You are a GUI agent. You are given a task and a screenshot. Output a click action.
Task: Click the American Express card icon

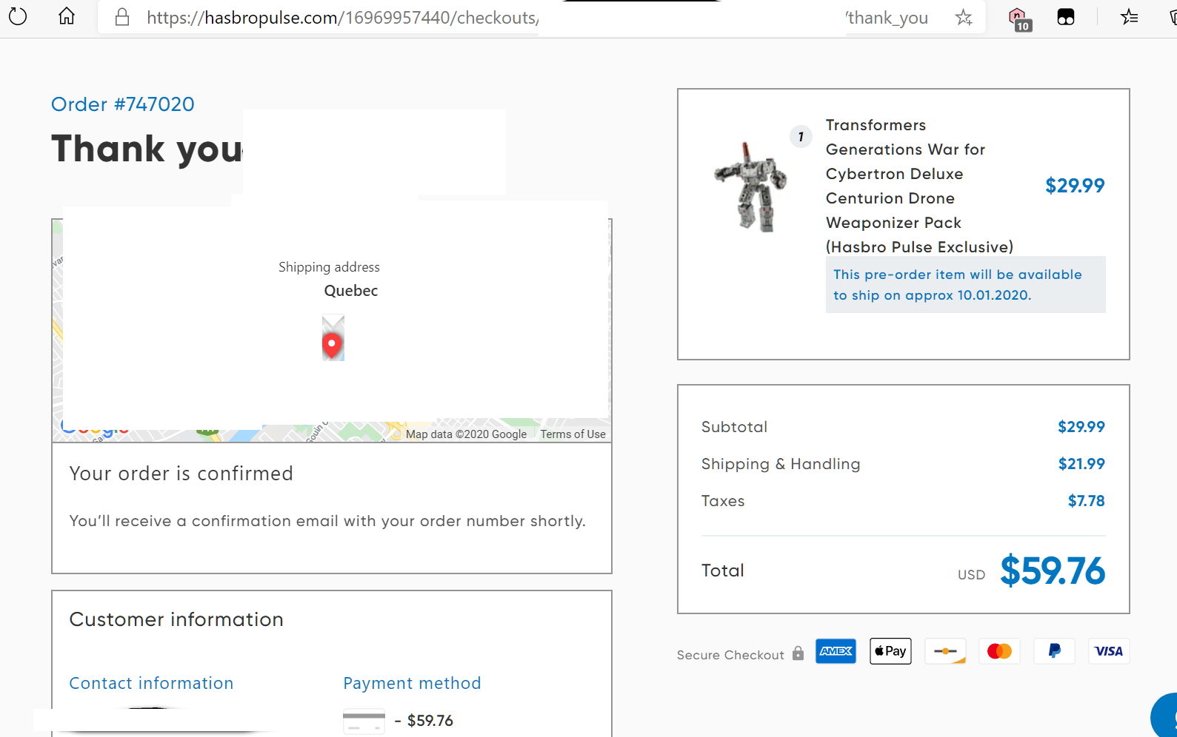pos(836,651)
